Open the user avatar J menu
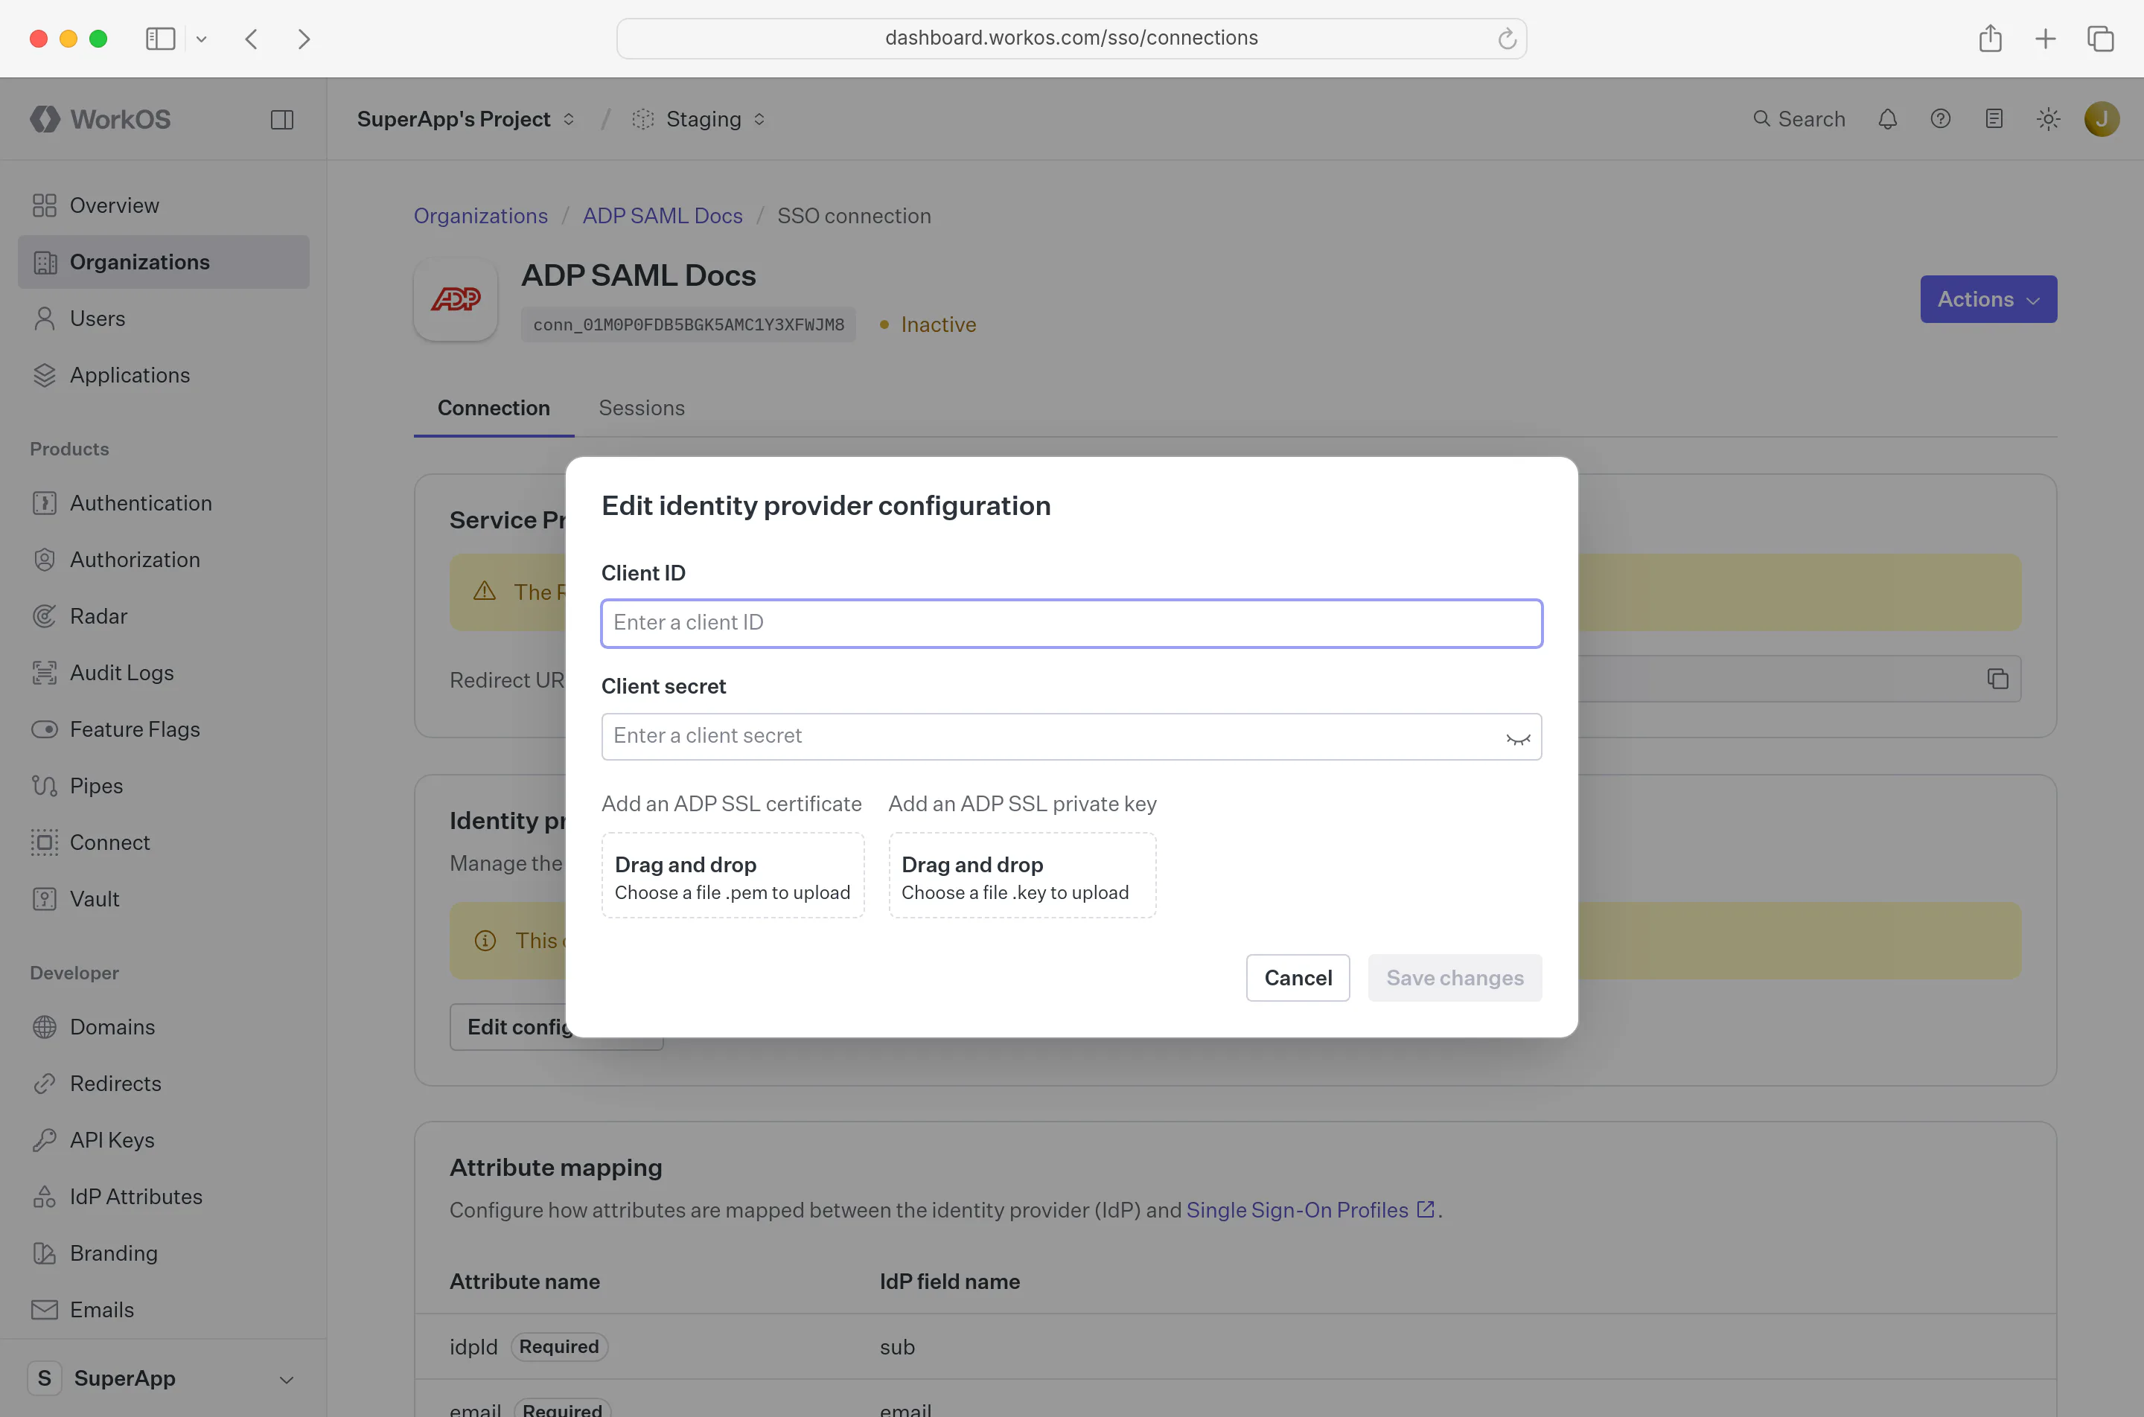The height and width of the screenshot is (1417, 2144). coord(2102,119)
